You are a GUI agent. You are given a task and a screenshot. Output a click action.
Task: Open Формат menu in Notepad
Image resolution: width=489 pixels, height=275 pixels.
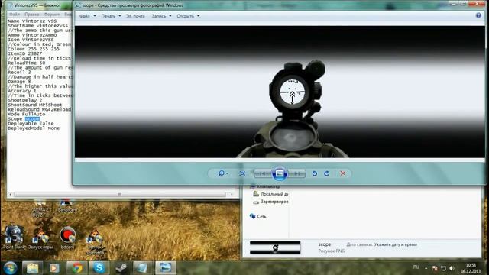tap(52, 15)
